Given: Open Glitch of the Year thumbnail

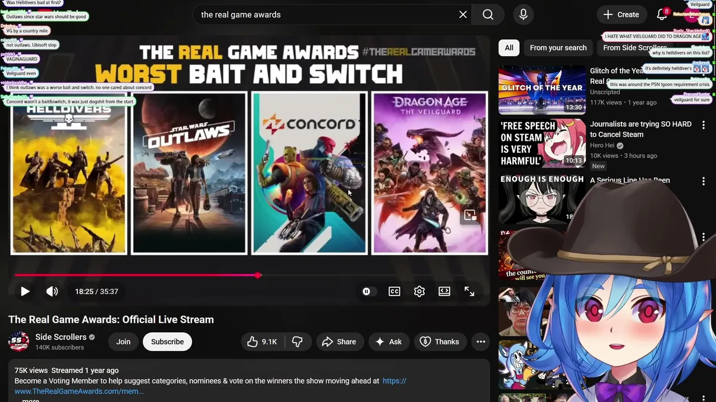Looking at the screenshot, I should [x=542, y=90].
